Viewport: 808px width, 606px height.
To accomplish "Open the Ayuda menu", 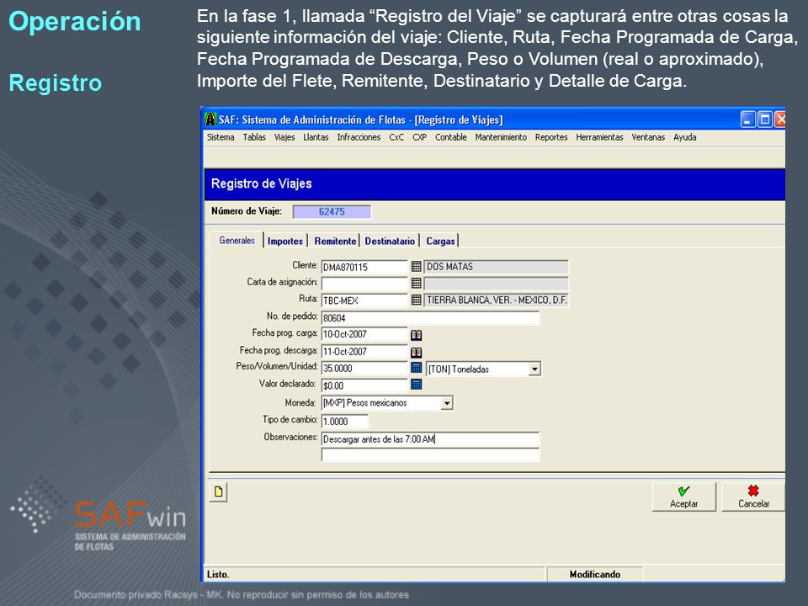I will [685, 137].
